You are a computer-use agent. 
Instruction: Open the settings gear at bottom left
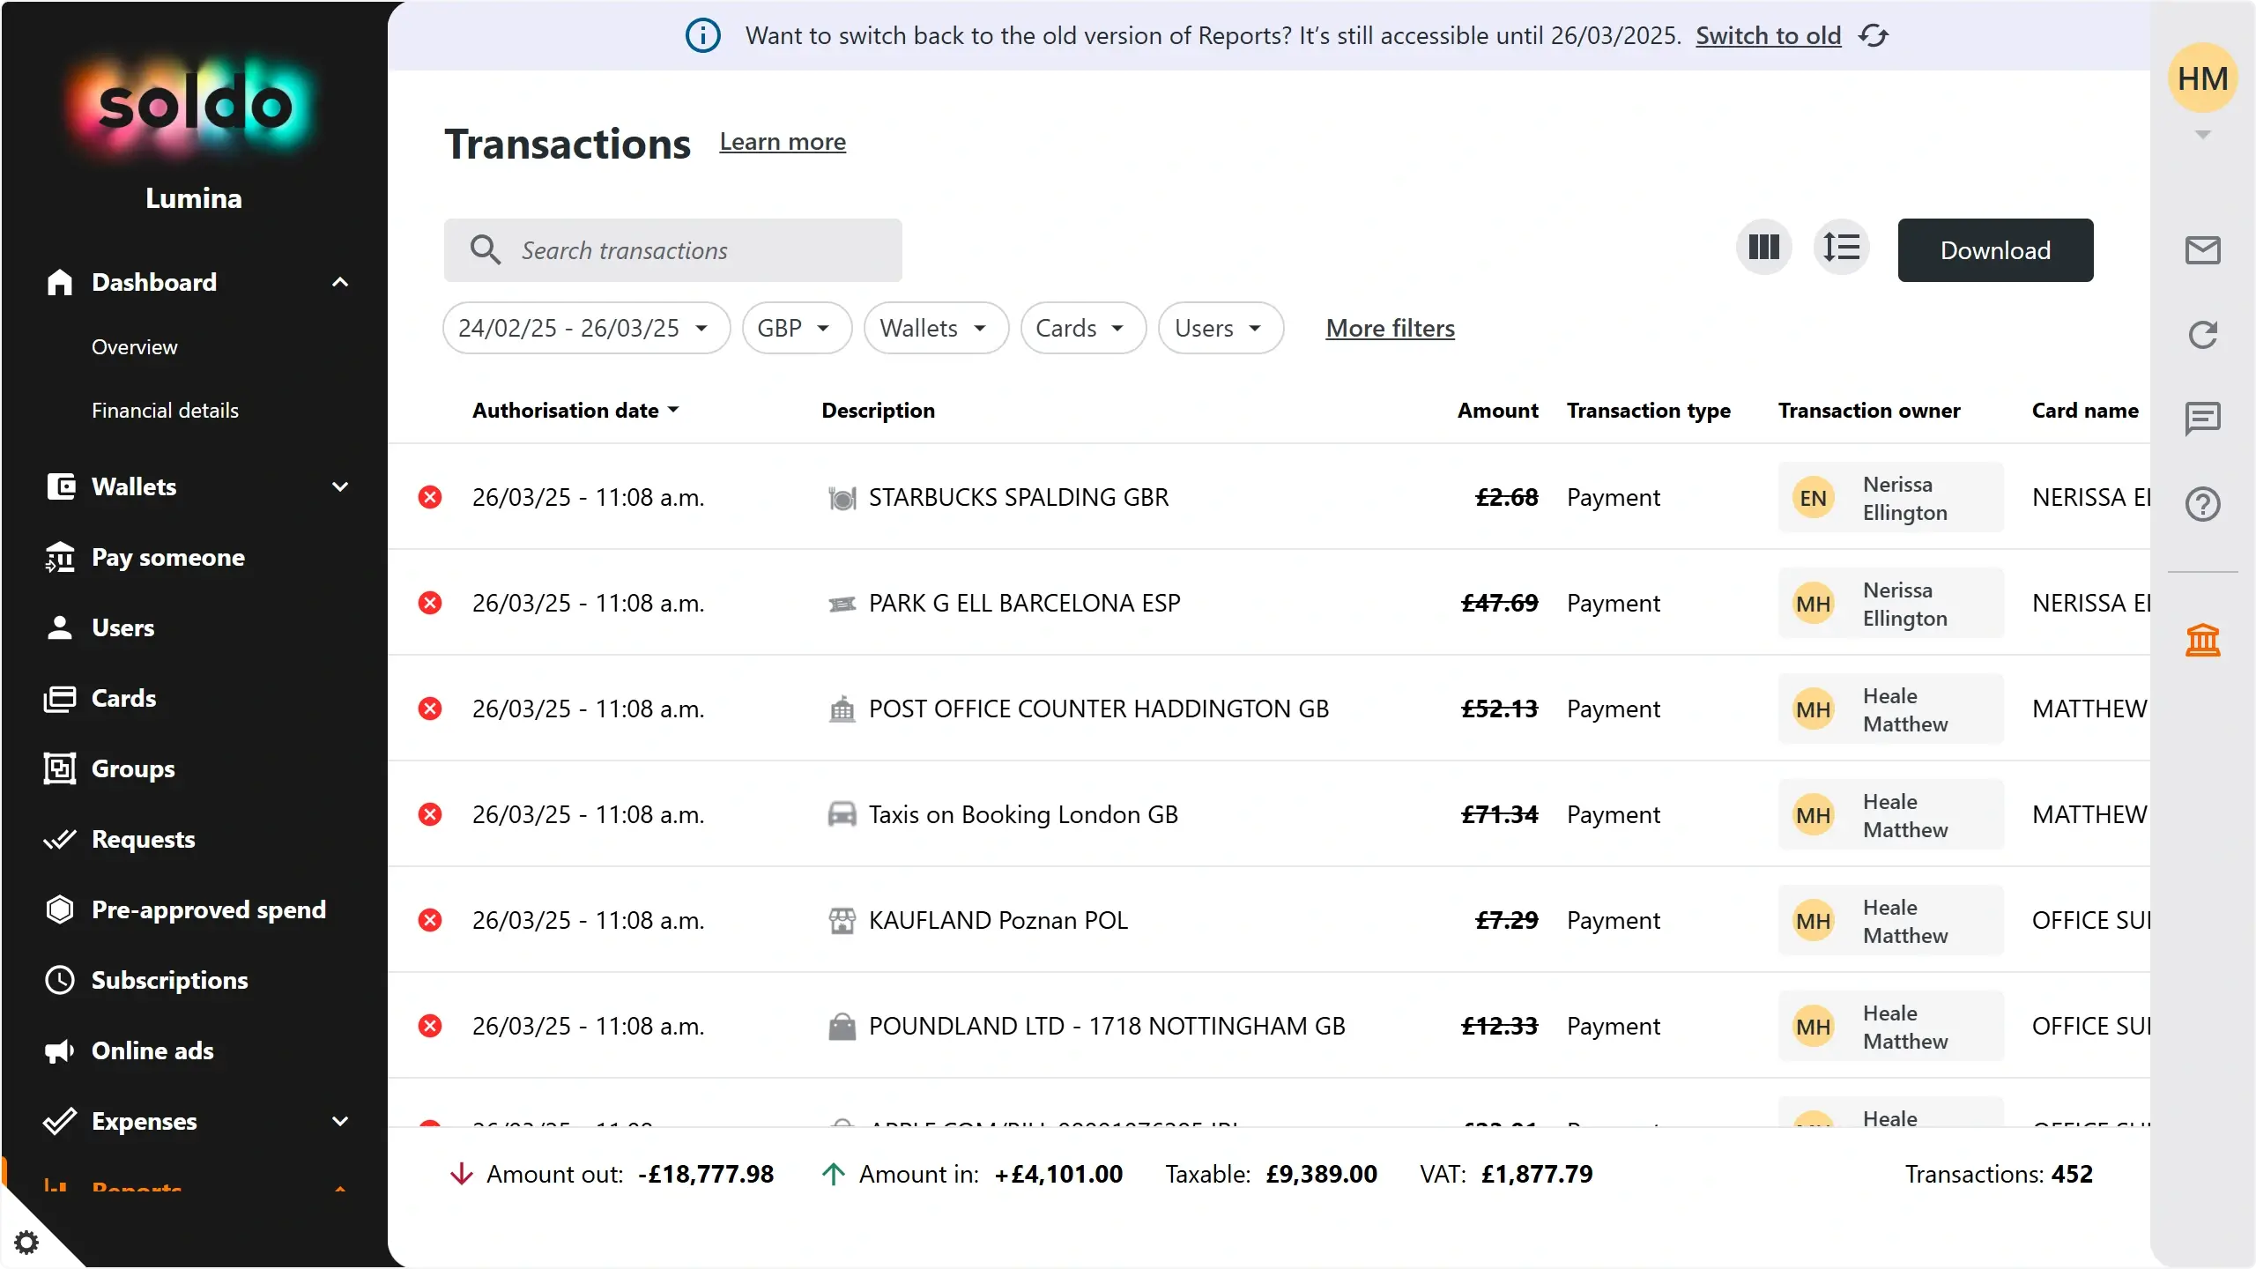(26, 1242)
